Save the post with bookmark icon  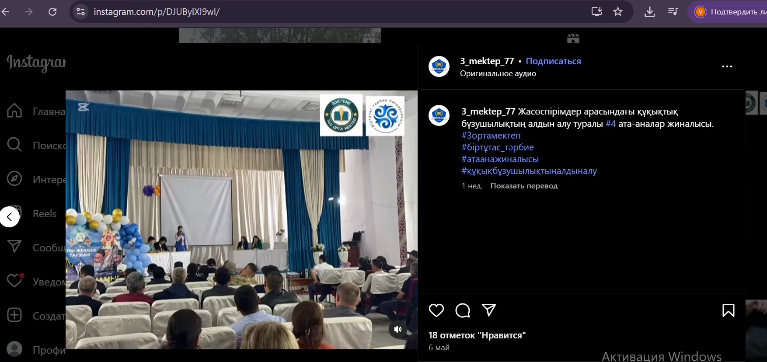click(x=729, y=310)
